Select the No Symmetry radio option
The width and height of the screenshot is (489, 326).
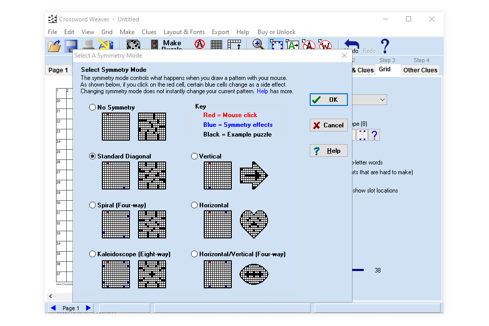point(92,107)
